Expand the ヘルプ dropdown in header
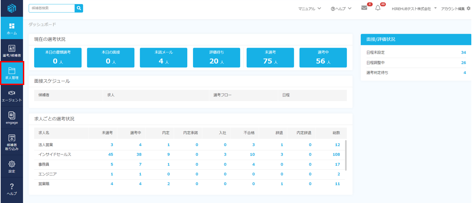 [341, 8]
